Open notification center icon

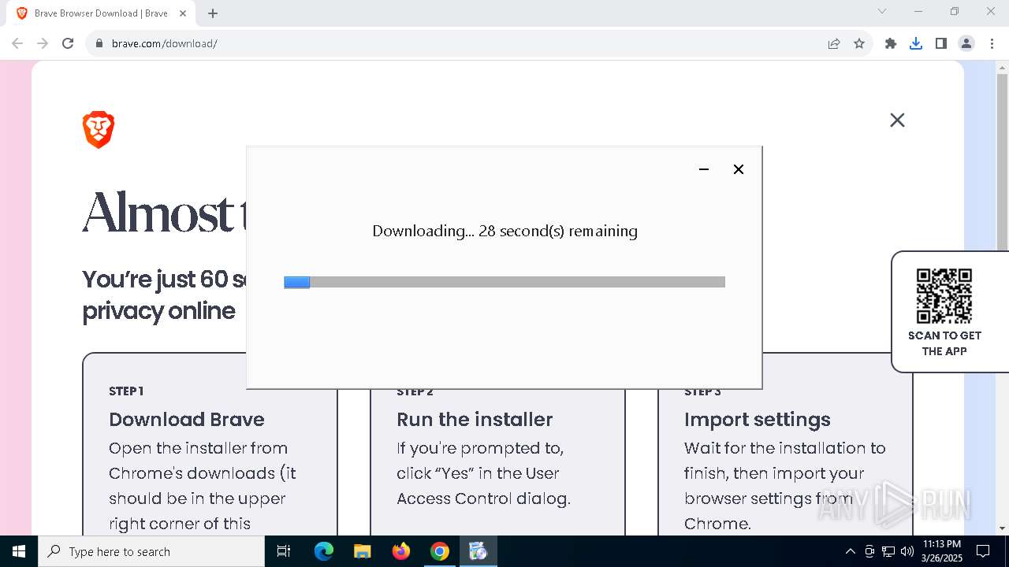(x=983, y=551)
